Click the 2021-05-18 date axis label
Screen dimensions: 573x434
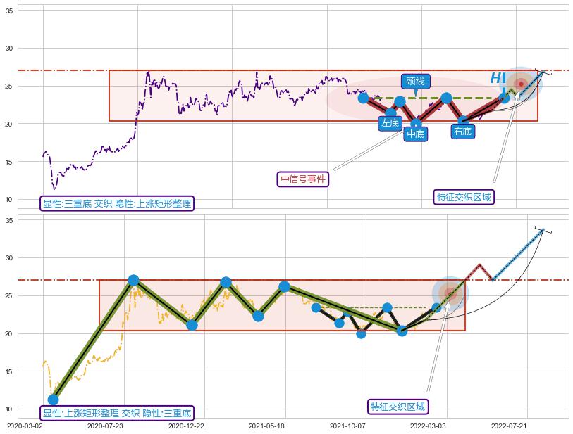click(x=267, y=426)
